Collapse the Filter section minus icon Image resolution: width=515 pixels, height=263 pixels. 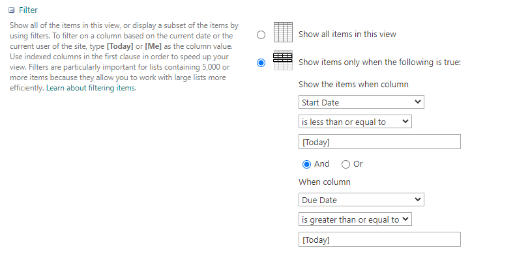12,10
